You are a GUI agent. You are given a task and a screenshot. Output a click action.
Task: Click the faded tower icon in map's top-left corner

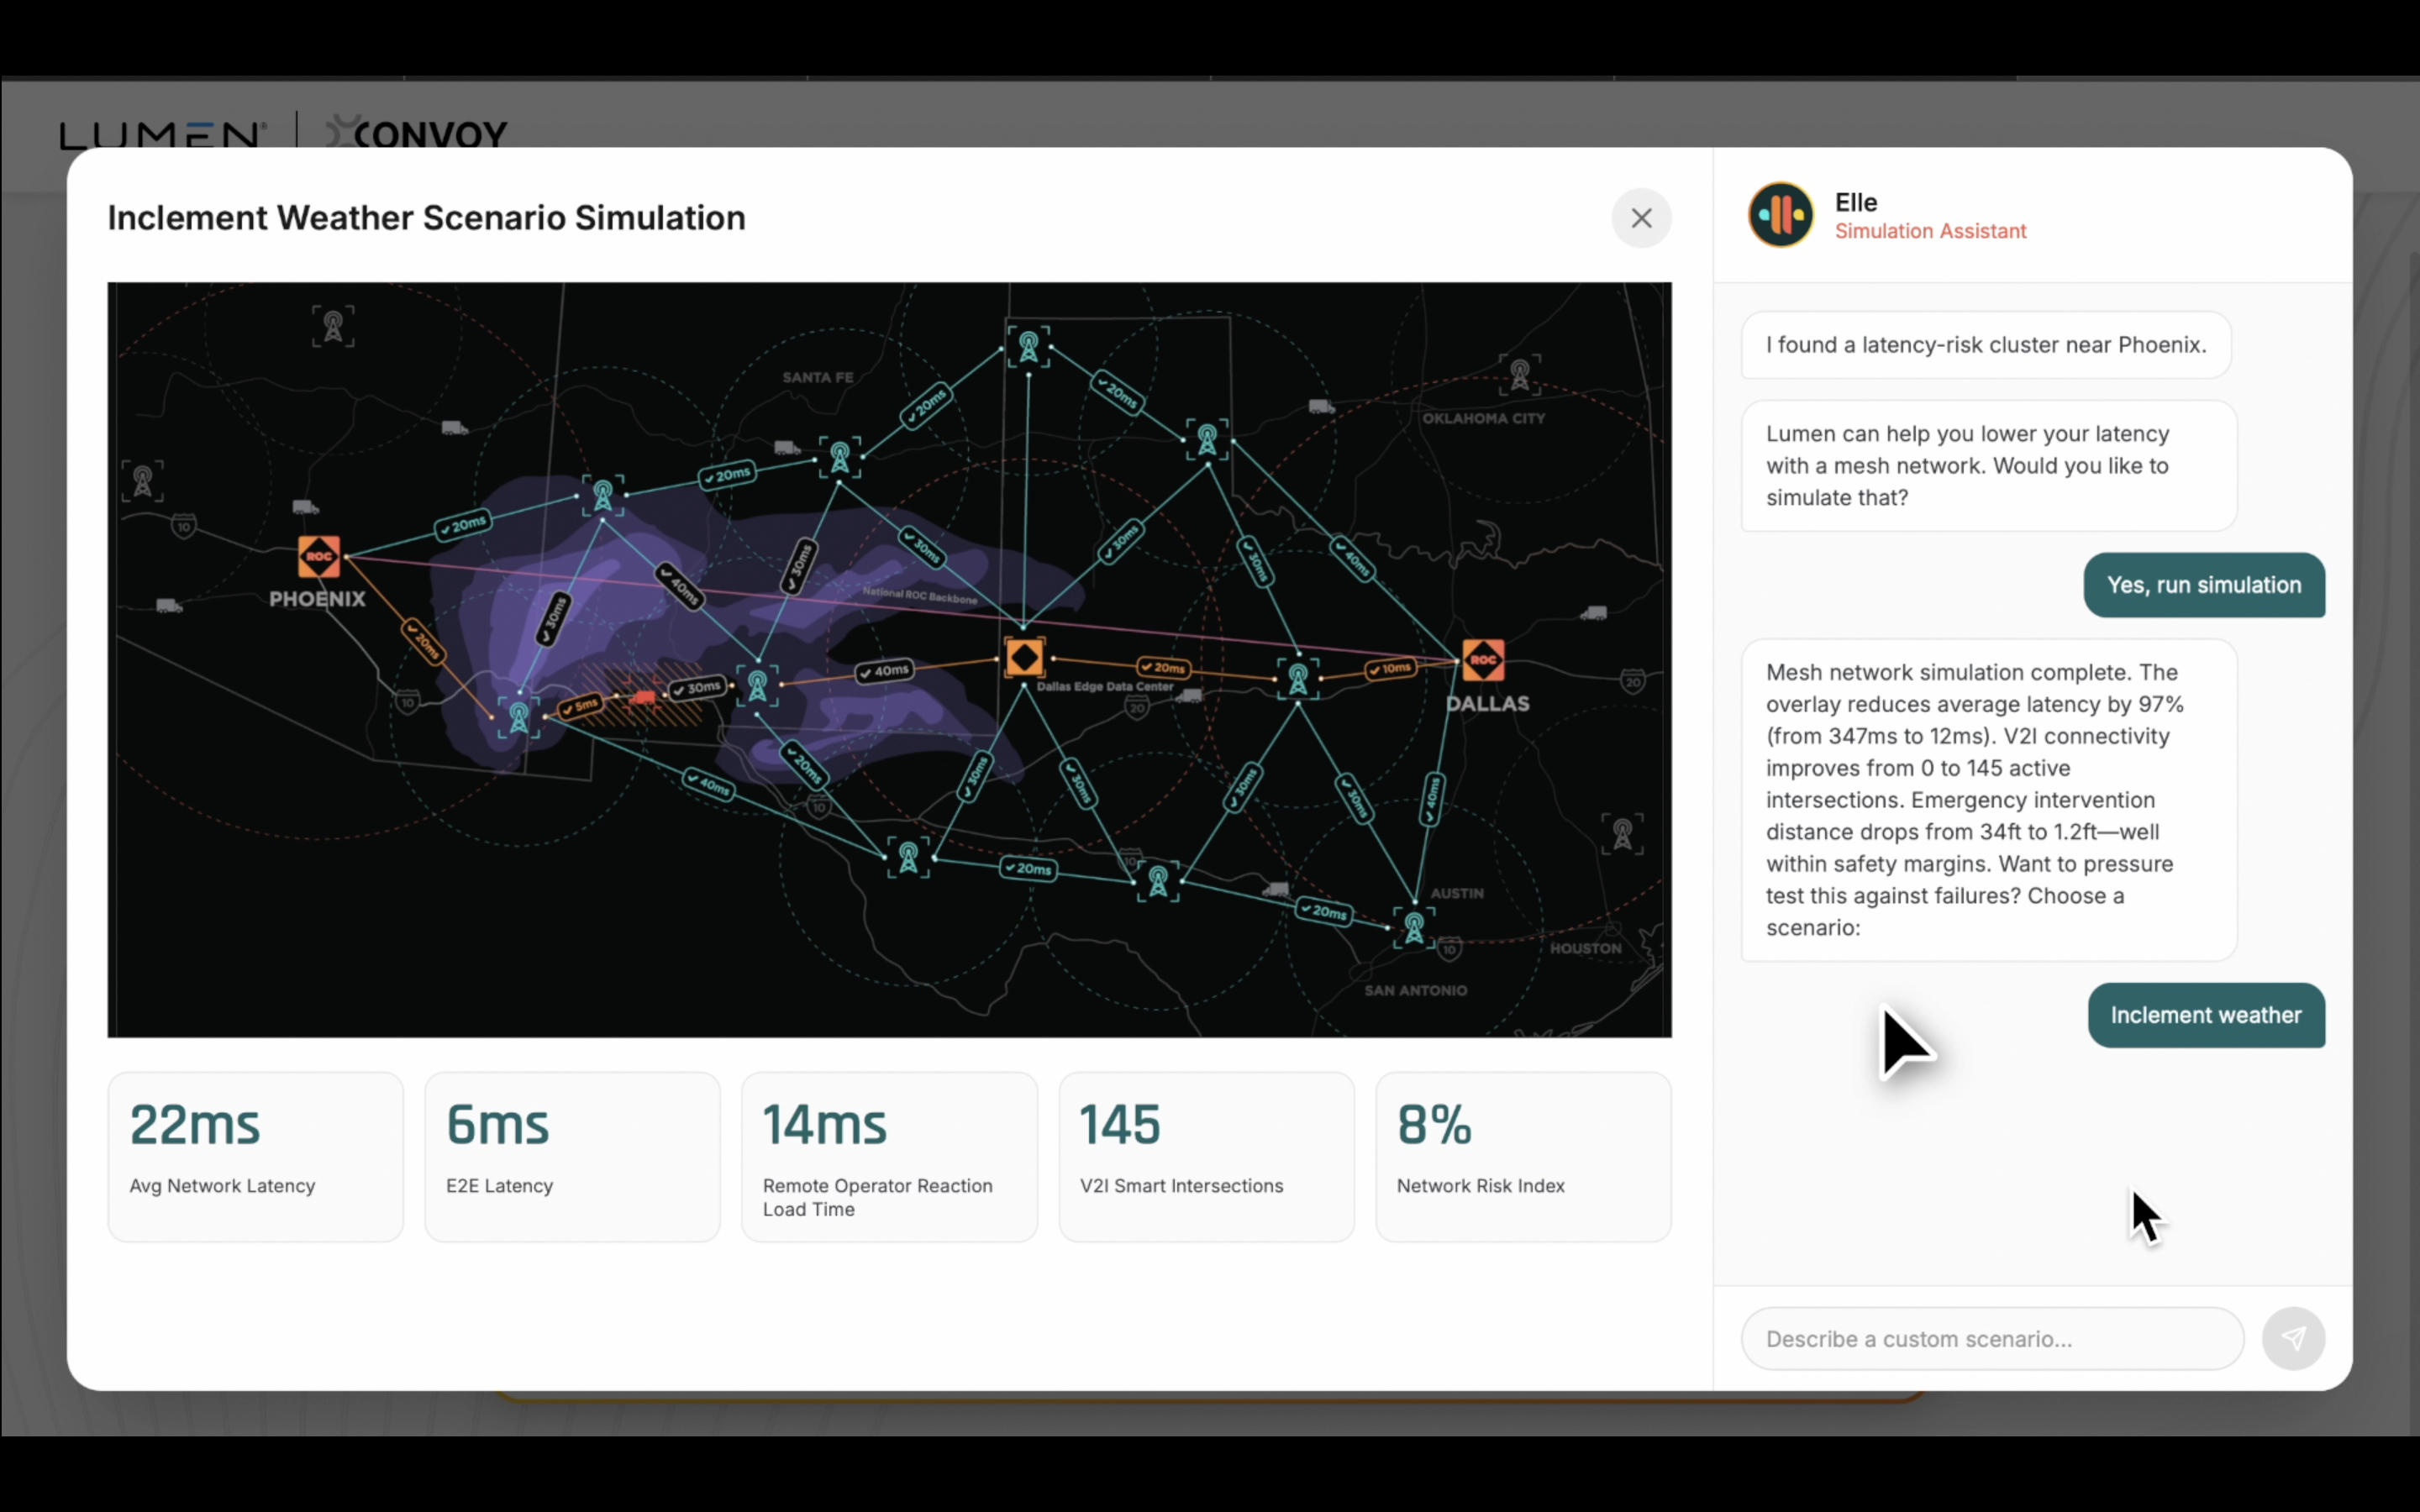click(333, 326)
